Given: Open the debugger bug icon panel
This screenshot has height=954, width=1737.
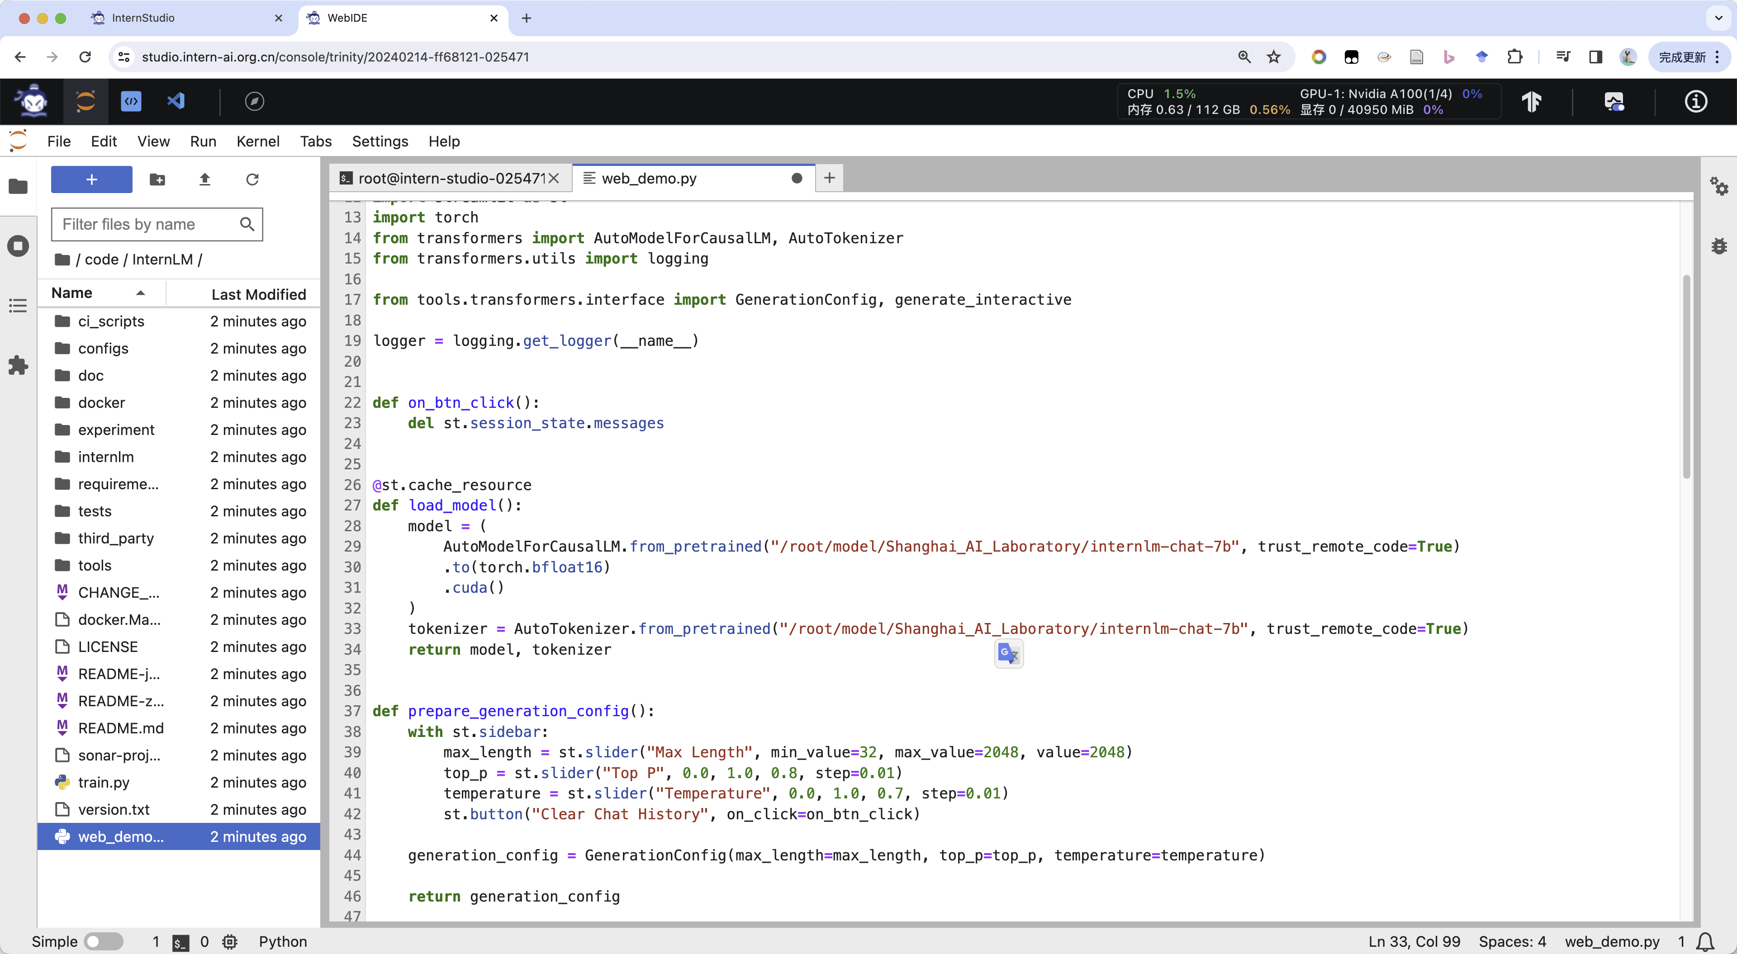Looking at the screenshot, I should 1719,246.
